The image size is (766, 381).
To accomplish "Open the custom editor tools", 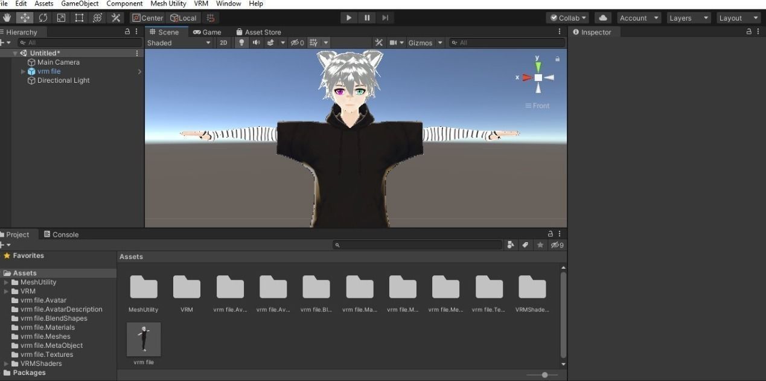I will coord(116,18).
